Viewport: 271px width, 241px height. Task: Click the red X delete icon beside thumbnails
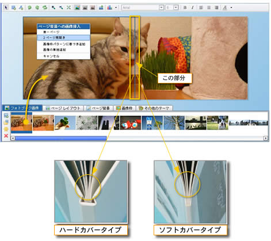tap(6, 136)
